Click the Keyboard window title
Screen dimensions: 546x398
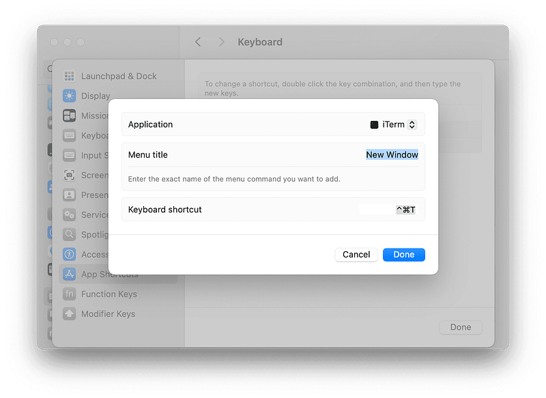[260, 42]
